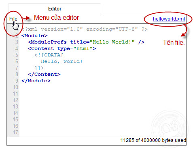Click line number 9 in the gutter
Viewport: 193px width, 150px height.
click(17, 81)
